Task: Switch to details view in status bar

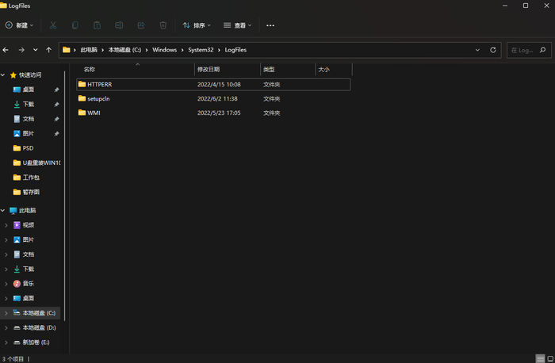Action: point(540,359)
